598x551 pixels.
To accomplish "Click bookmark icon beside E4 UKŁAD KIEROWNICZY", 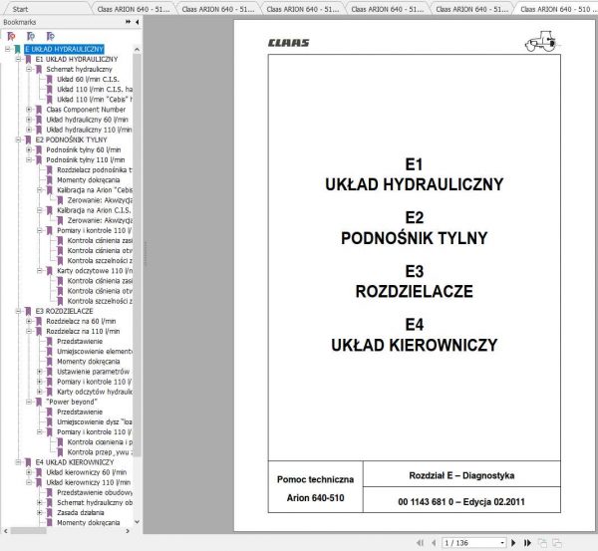I will point(28,462).
